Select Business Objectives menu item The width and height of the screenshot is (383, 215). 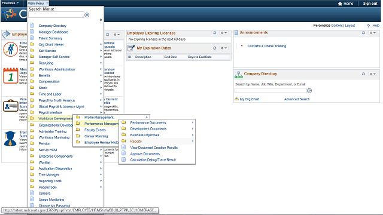point(145,135)
